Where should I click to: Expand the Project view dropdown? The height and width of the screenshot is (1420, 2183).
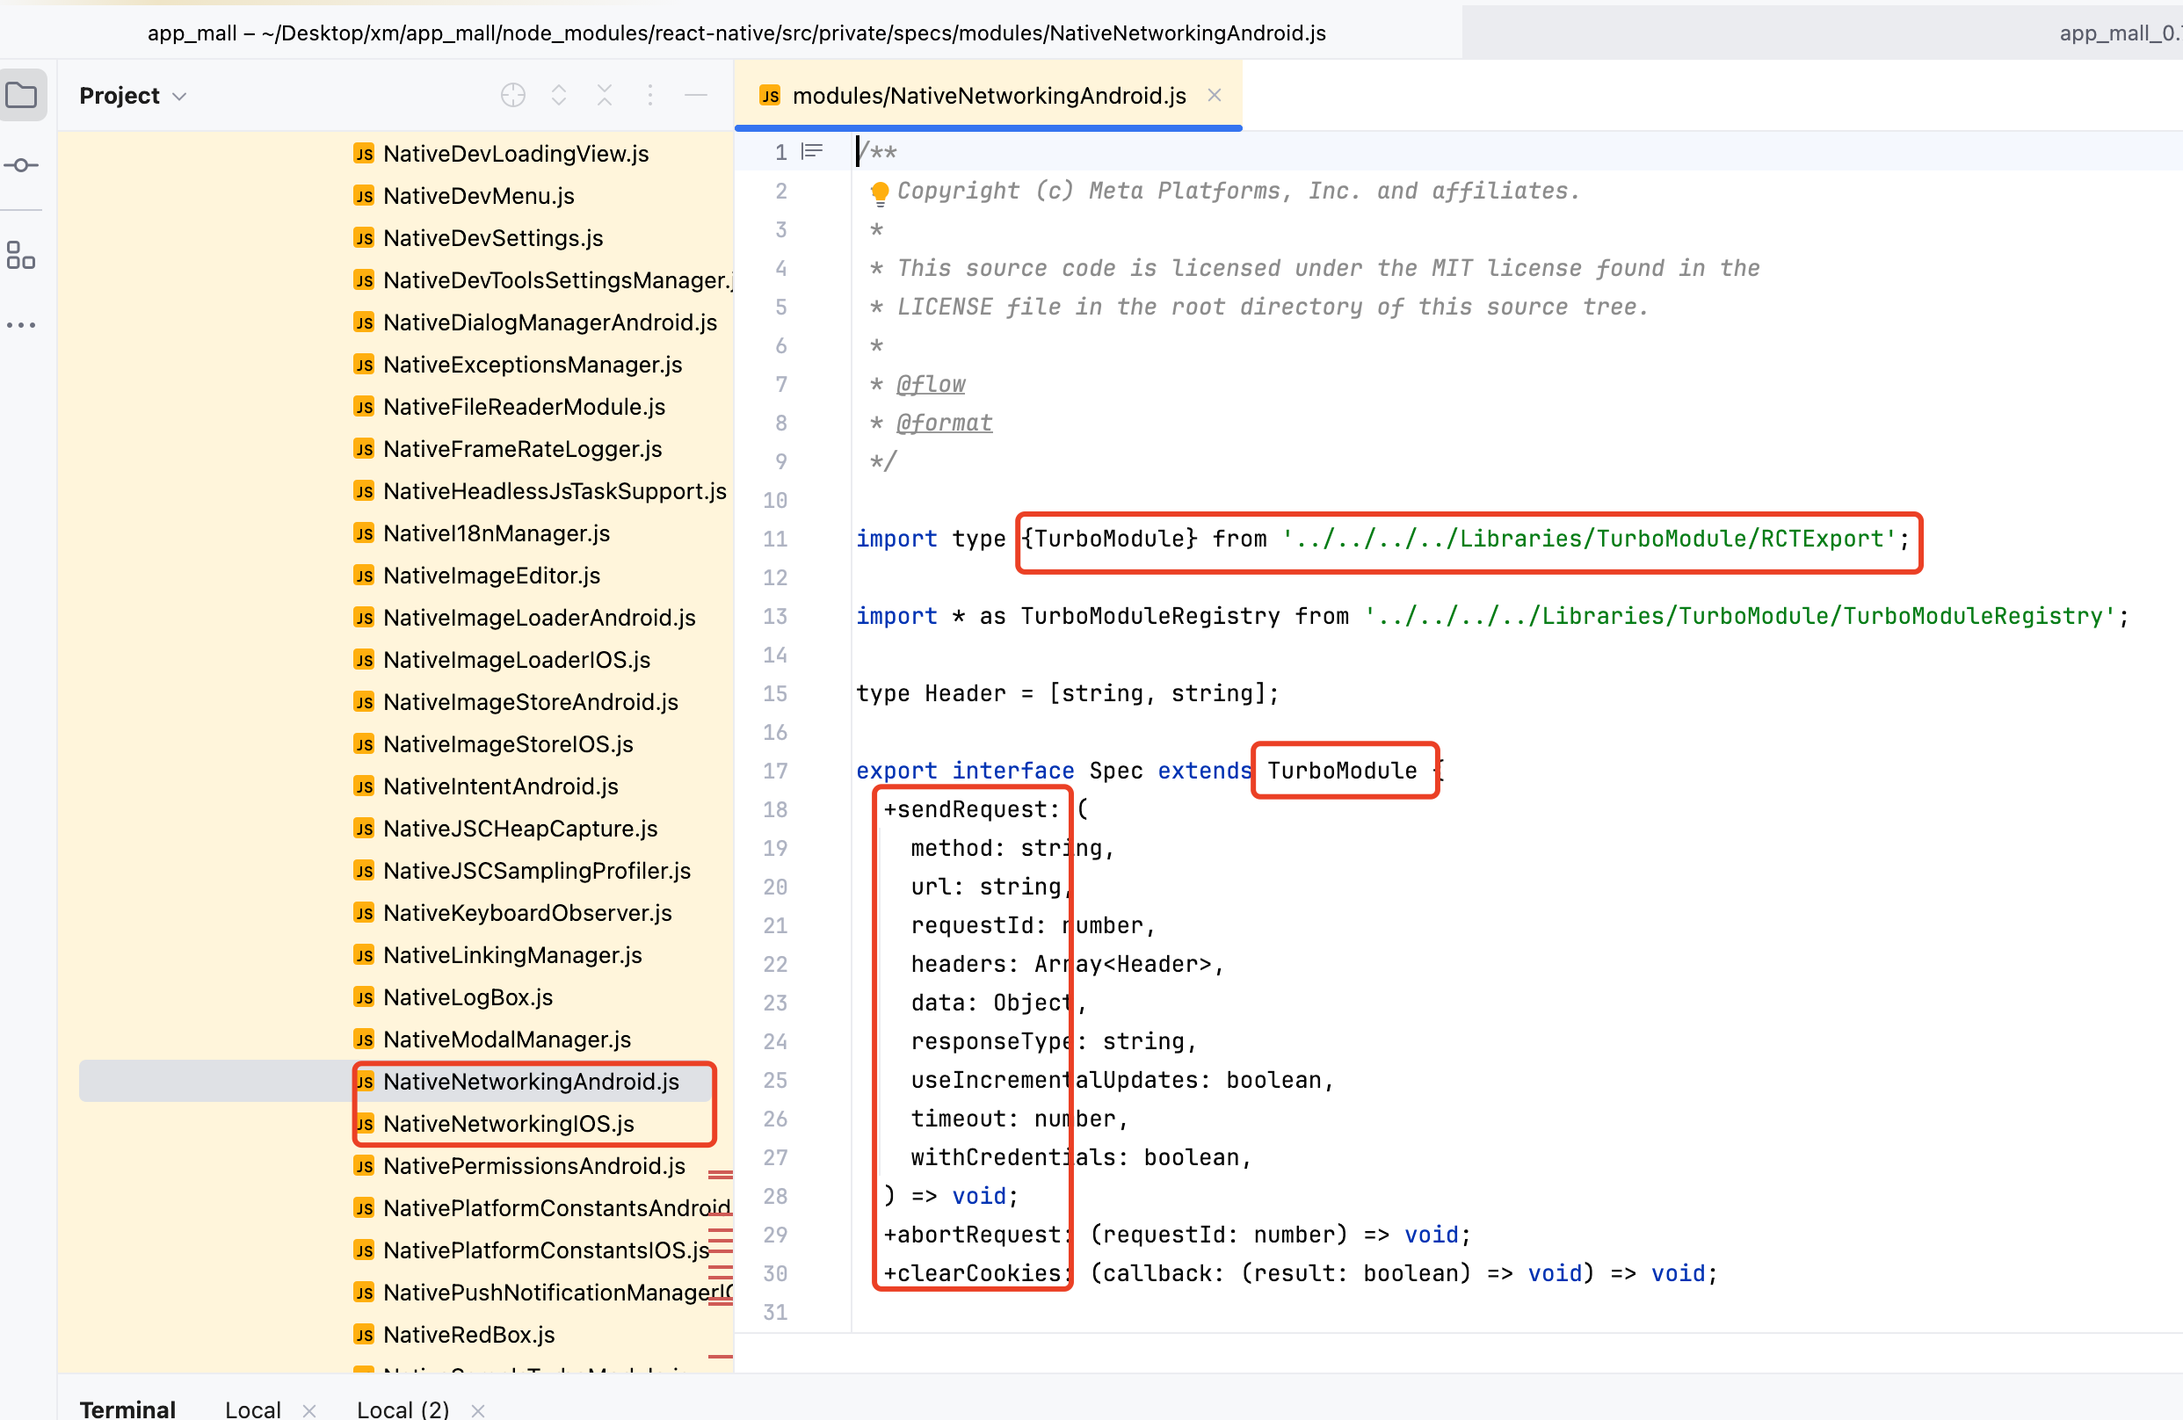click(x=180, y=97)
